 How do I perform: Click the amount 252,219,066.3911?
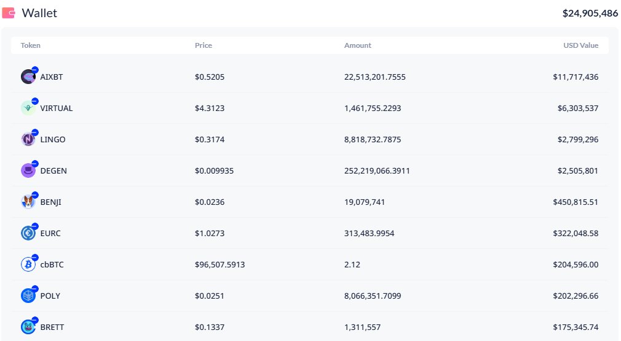click(x=377, y=170)
